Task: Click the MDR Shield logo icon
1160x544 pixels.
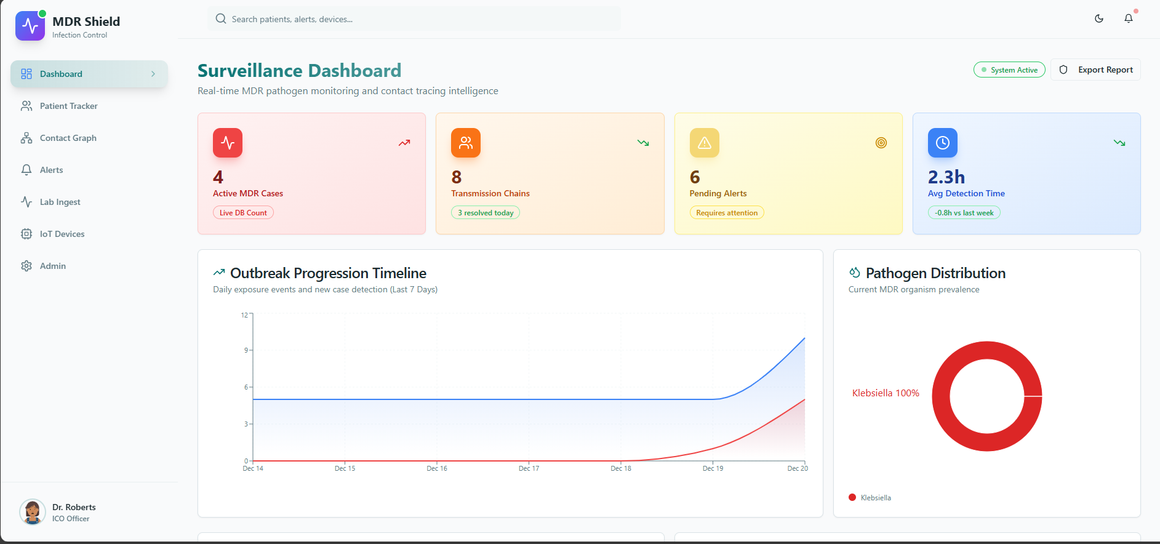Action: coord(30,26)
